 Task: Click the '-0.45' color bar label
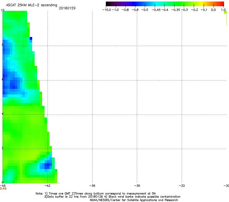[156, 10]
